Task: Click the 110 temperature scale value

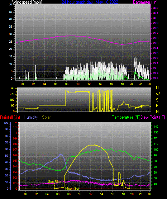Action: (156, 144)
